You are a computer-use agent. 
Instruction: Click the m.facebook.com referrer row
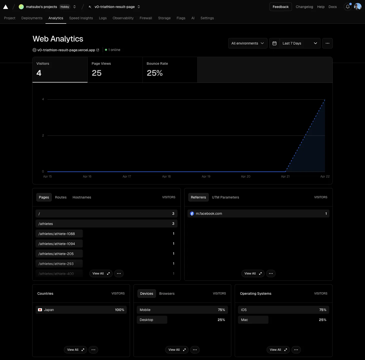coord(258,213)
